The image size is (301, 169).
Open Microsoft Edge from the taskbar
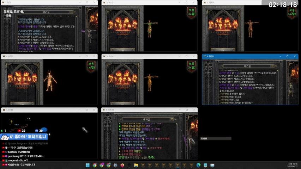(198, 165)
